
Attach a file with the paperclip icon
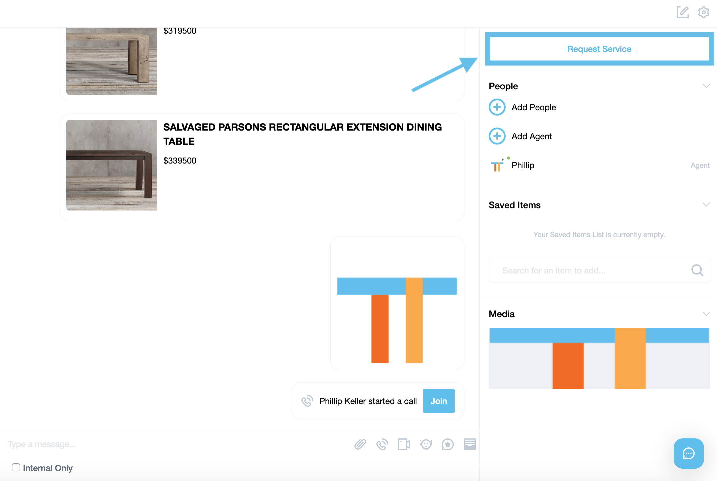[x=360, y=444]
